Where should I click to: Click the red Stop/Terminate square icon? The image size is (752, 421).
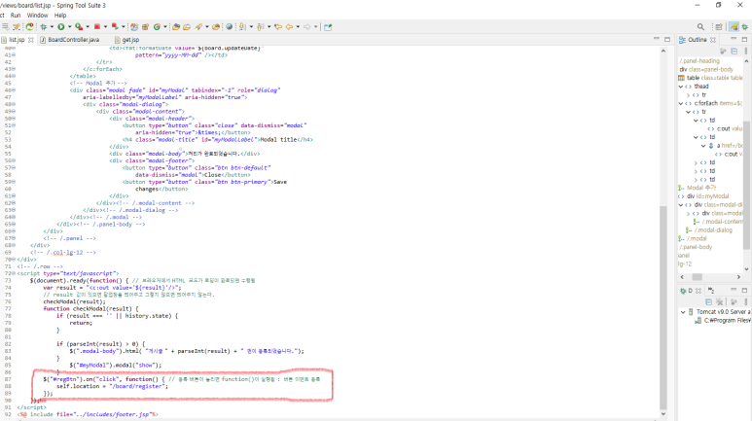97,27
